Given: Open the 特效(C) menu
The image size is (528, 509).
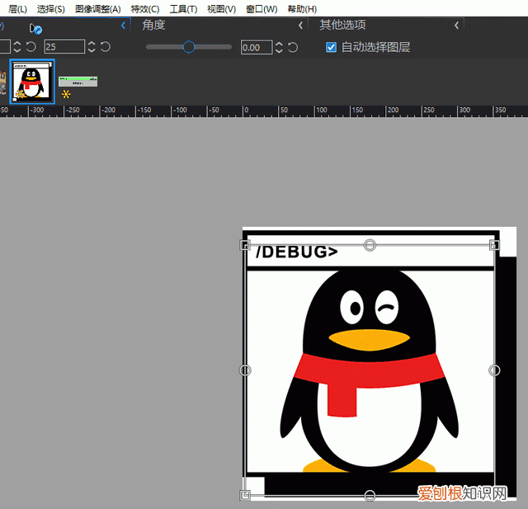Looking at the screenshot, I should (145, 9).
